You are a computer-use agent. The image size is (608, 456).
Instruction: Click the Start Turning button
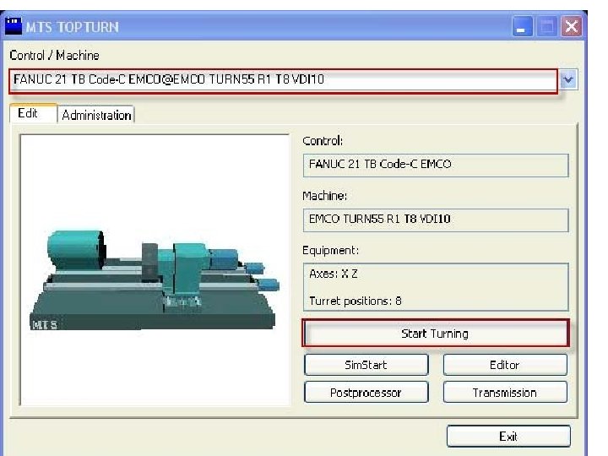point(436,334)
